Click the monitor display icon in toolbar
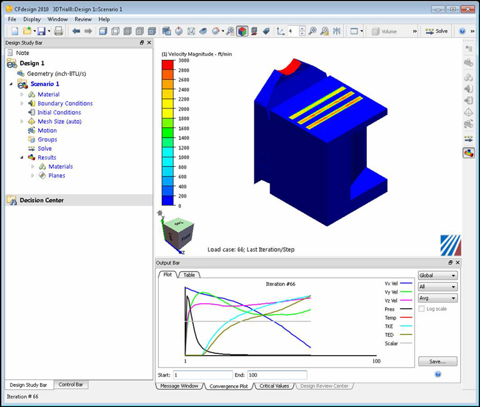The height and width of the screenshot is (407, 480). click(254, 31)
